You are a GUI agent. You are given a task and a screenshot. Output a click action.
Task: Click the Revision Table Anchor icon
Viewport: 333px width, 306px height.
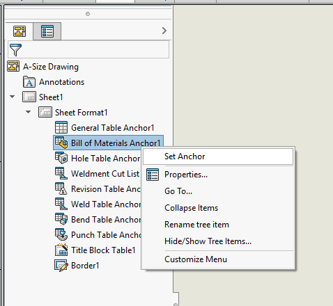[61, 188]
